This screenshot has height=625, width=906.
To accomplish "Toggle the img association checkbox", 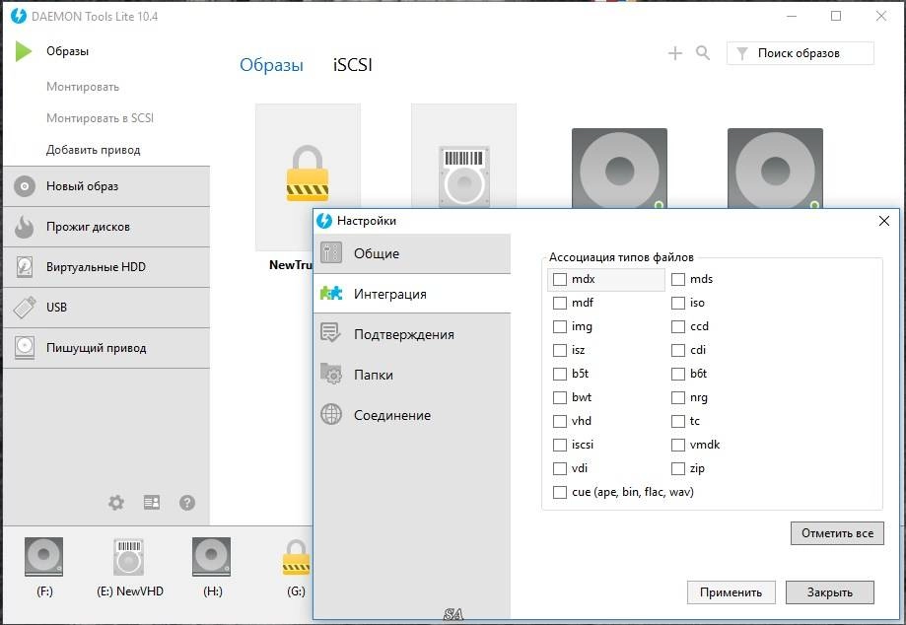I will (559, 327).
